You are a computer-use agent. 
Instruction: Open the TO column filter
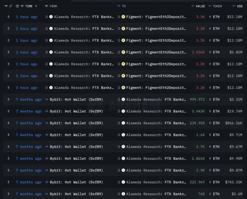119,6
